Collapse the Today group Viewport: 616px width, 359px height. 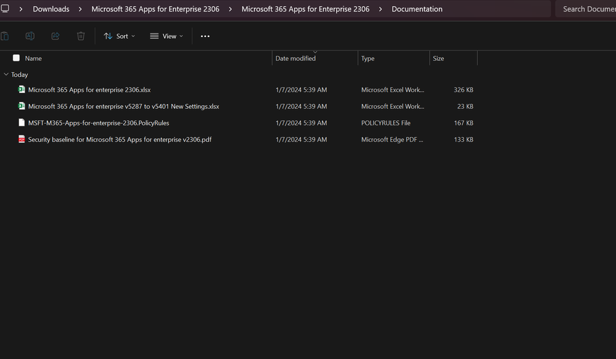tap(6, 75)
